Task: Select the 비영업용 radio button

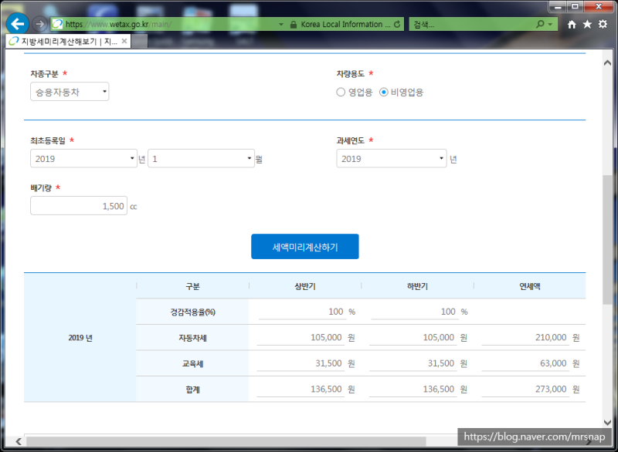Action: point(383,92)
